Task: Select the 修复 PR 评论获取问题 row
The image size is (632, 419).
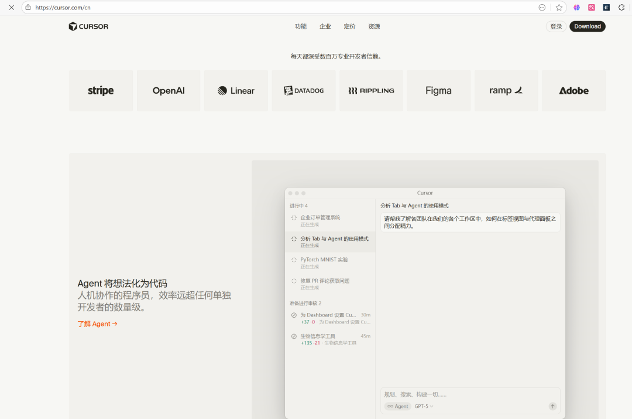Action: [x=330, y=284]
